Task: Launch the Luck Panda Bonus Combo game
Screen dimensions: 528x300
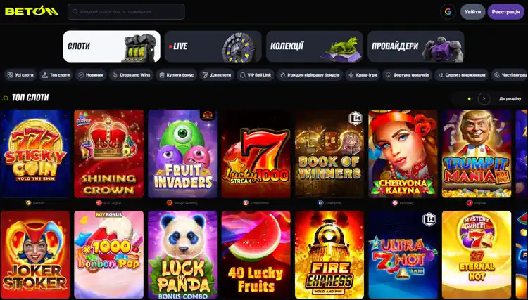Action: 182,254
